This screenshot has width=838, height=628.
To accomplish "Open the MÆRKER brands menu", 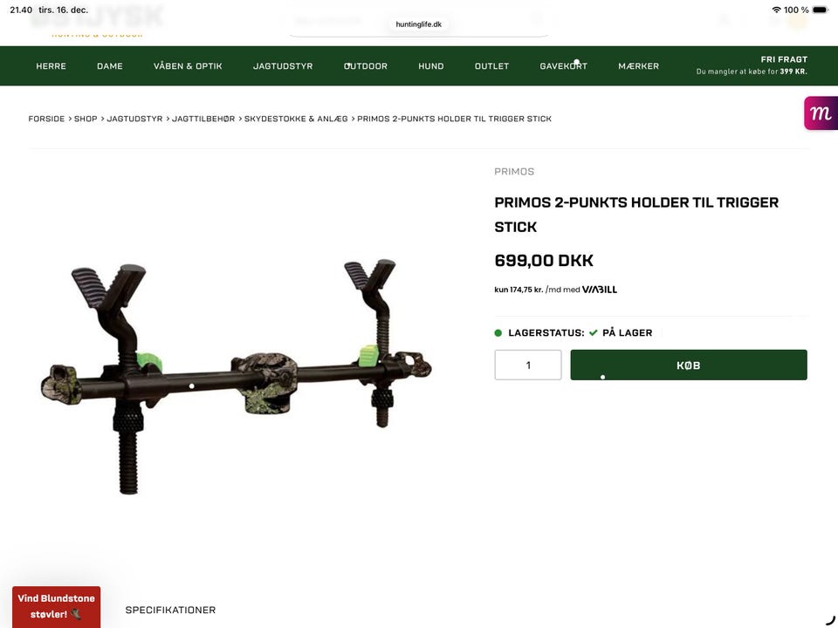I will point(639,66).
